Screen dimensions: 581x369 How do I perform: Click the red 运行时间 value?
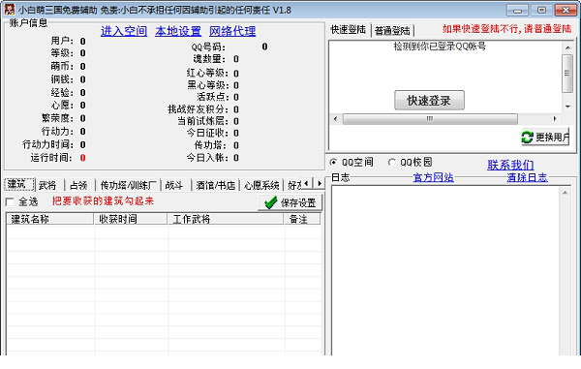82,158
